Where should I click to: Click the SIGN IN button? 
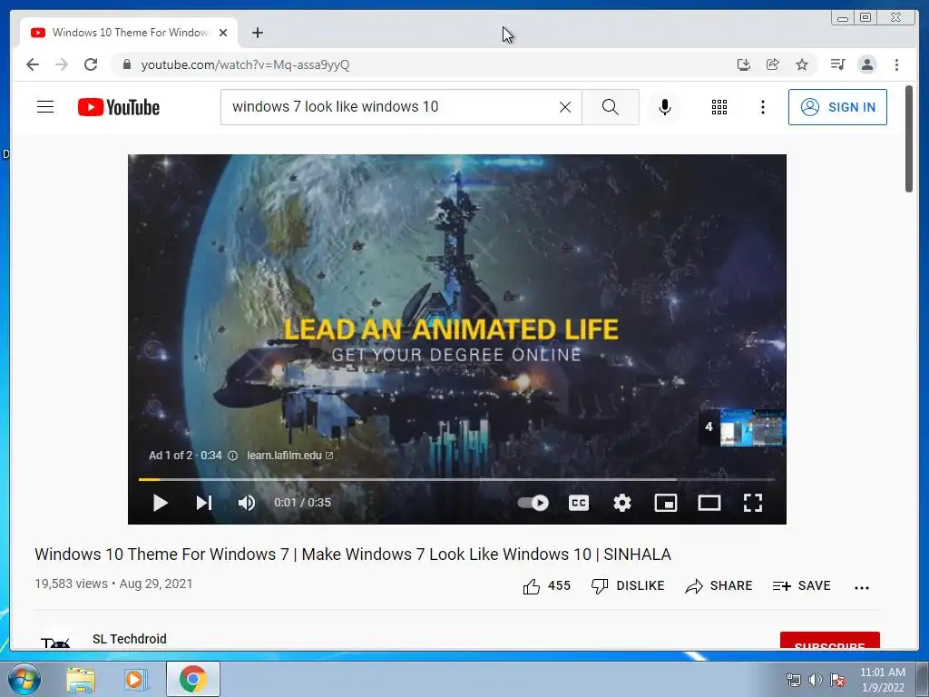click(837, 107)
